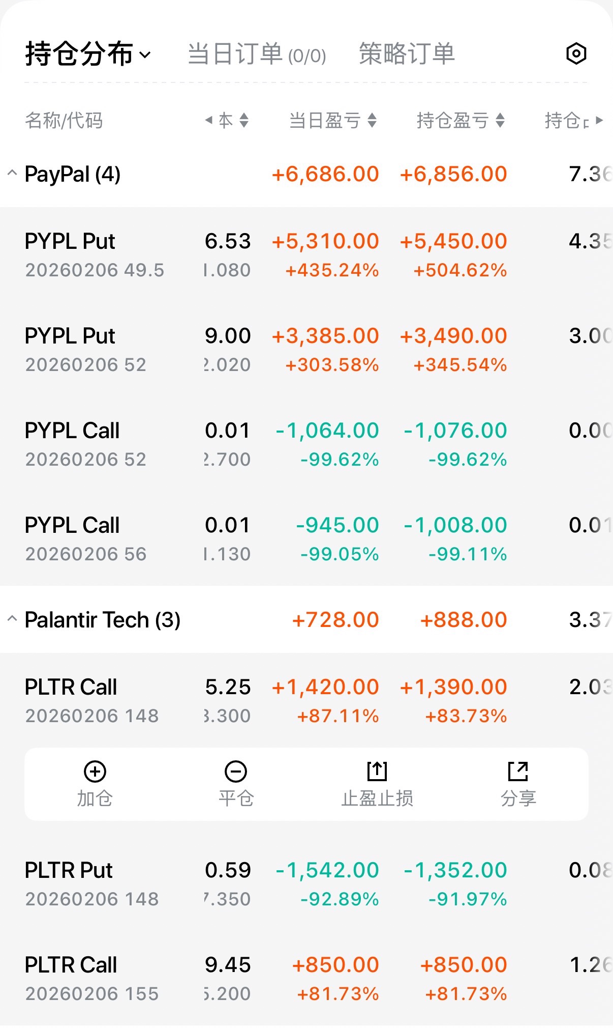Collapse the Palantir Tech (3) group
The height and width of the screenshot is (1028, 613).
[12, 619]
